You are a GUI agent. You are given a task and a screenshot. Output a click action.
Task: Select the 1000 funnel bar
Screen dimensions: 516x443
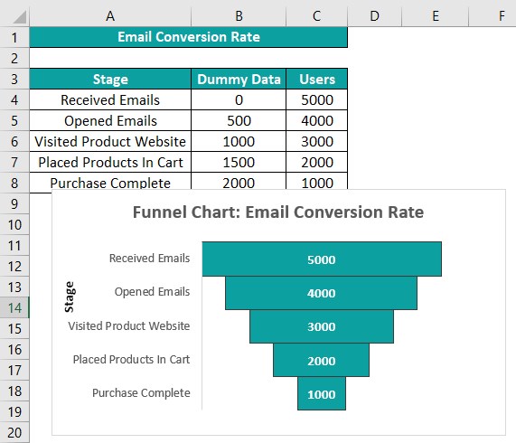click(x=322, y=393)
